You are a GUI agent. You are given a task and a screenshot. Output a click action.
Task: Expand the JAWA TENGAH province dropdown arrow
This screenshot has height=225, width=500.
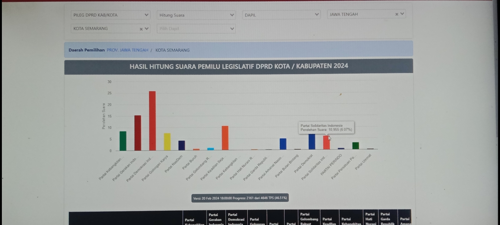tap(402, 14)
